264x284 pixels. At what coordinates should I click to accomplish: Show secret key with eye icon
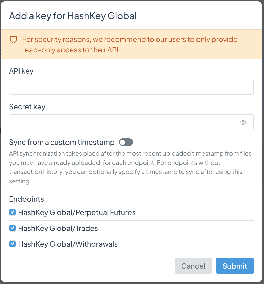[243, 122]
